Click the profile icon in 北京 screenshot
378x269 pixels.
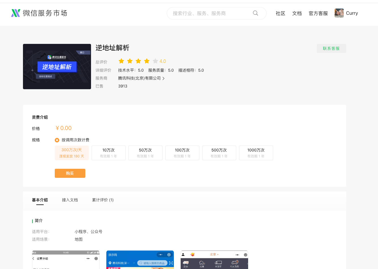click(x=183, y=255)
